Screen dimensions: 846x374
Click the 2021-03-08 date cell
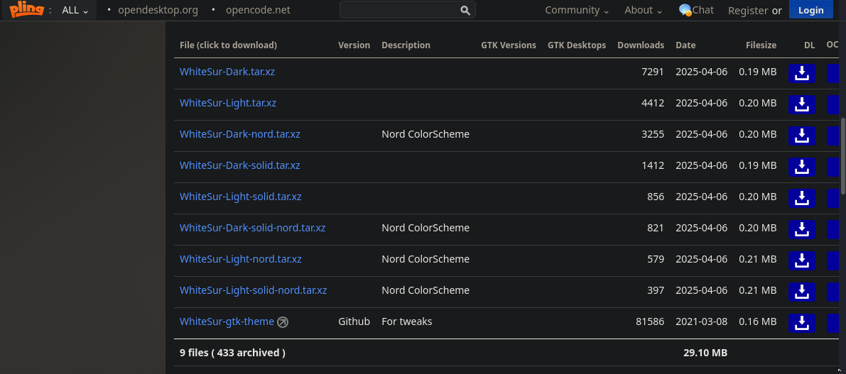(x=701, y=321)
